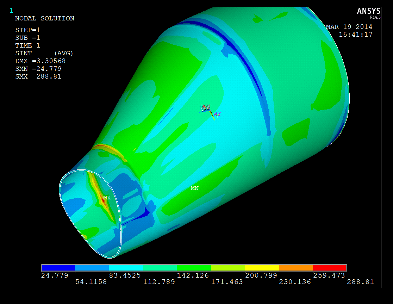This screenshot has width=393, height=304.
Task: Click the yellow legend color band
Action: [x=262, y=268]
